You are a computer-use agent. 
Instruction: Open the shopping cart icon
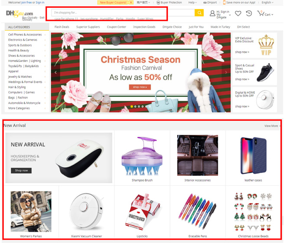(261, 13)
